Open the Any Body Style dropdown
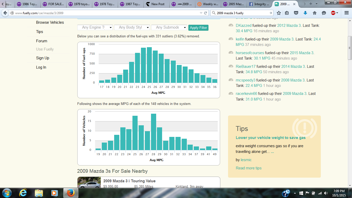Screen dimensions: 352x198 click(x=132, y=27)
